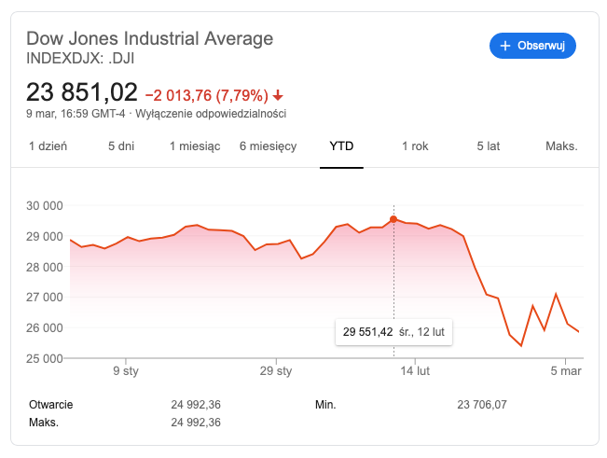Image resolution: width=607 pixels, height=458 pixels.
Task: Click the 9 sty axis label
Action: (126, 371)
